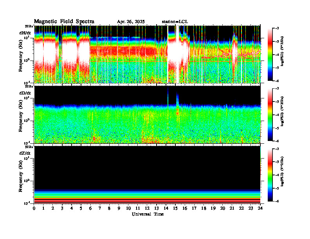Click the hour 11 tick label

138,209
